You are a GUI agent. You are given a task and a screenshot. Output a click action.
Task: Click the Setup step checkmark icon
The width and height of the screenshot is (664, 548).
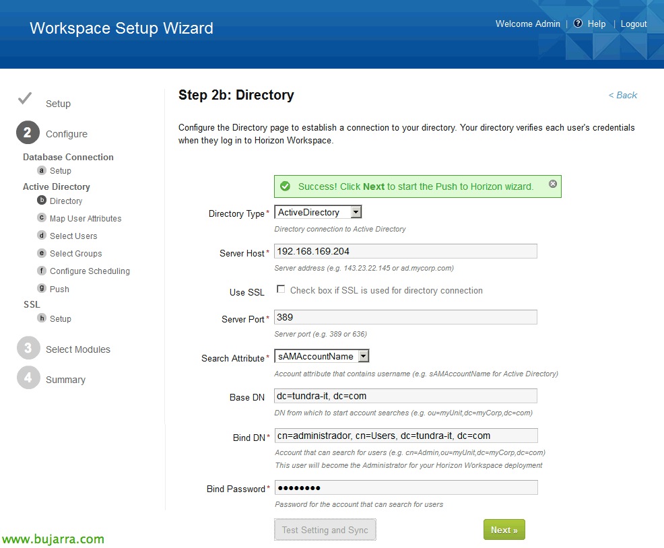[25, 98]
